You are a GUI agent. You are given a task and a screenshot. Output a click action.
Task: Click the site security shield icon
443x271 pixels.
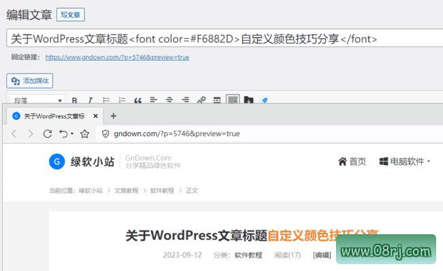coord(106,134)
